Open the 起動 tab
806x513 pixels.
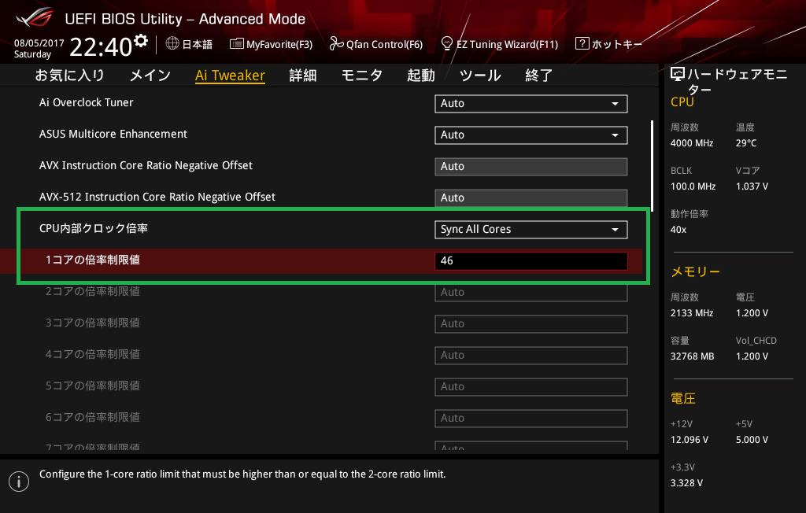coord(421,76)
